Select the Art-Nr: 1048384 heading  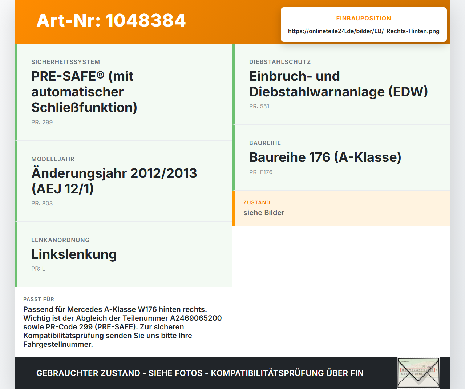111,20
